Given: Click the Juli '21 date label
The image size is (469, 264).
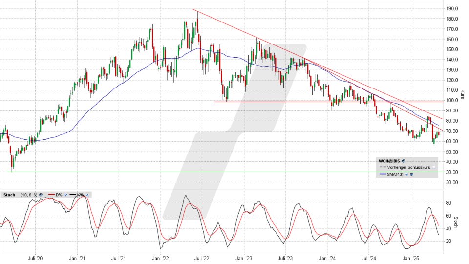Looking at the screenshot, I should [x=118, y=258].
